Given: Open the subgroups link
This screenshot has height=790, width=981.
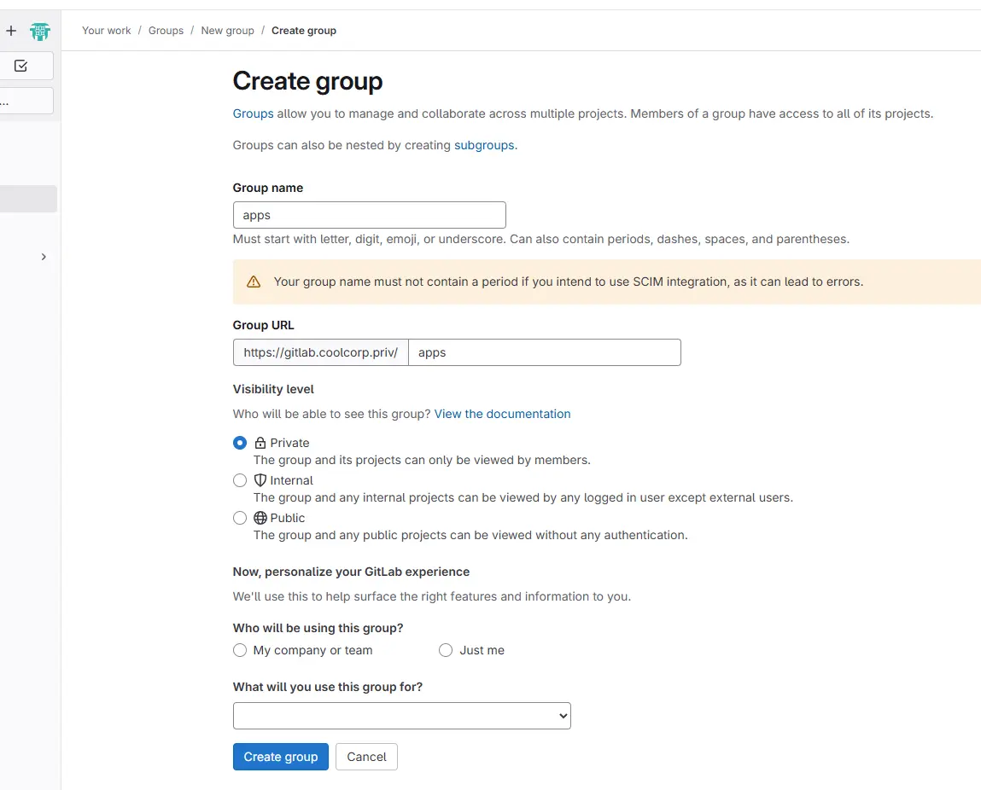Looking at the screenshot, I should [484, 145].
